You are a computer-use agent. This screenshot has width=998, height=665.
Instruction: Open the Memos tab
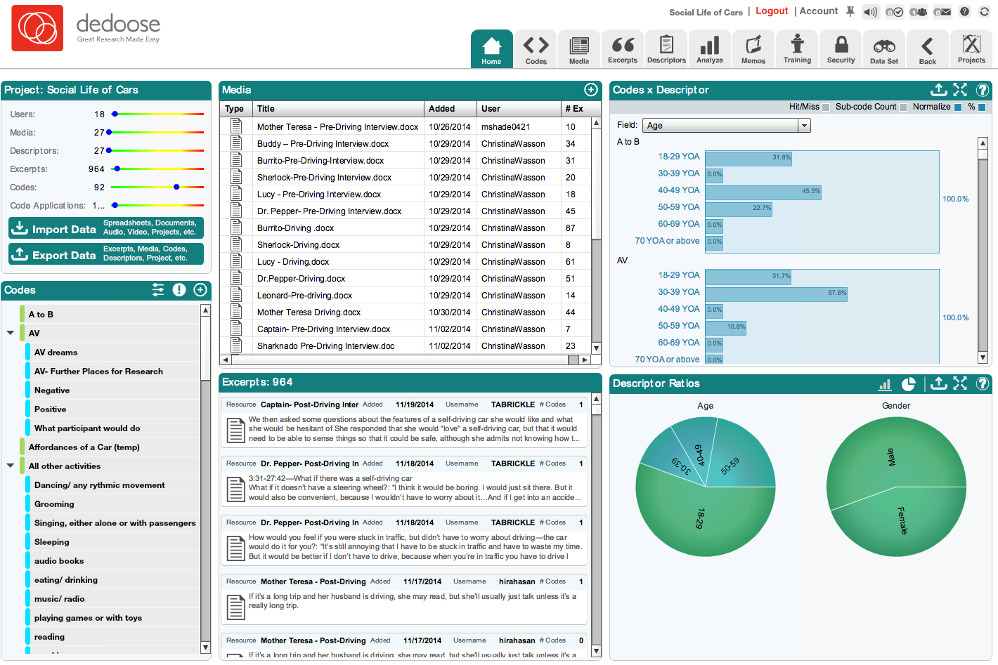[753, 49]
